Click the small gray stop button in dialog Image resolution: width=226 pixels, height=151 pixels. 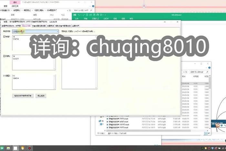(x=41, y=96)
